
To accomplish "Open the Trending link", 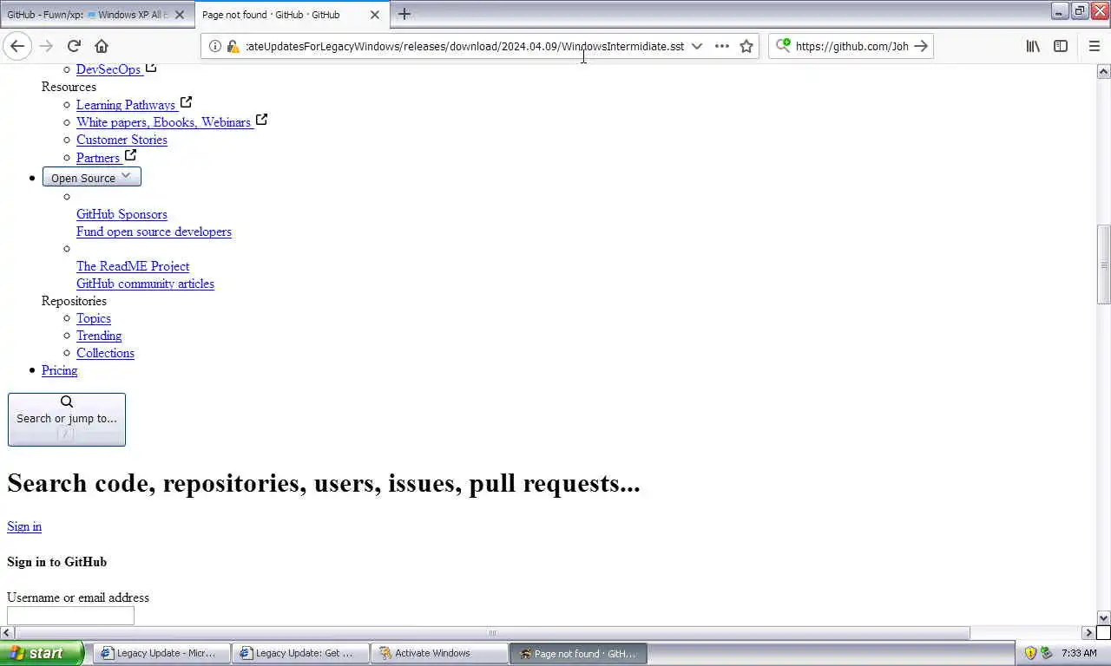I will coord(99,336).
